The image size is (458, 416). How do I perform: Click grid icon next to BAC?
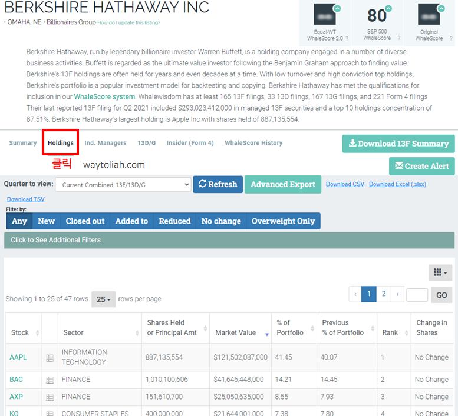(x=50, y=380)
